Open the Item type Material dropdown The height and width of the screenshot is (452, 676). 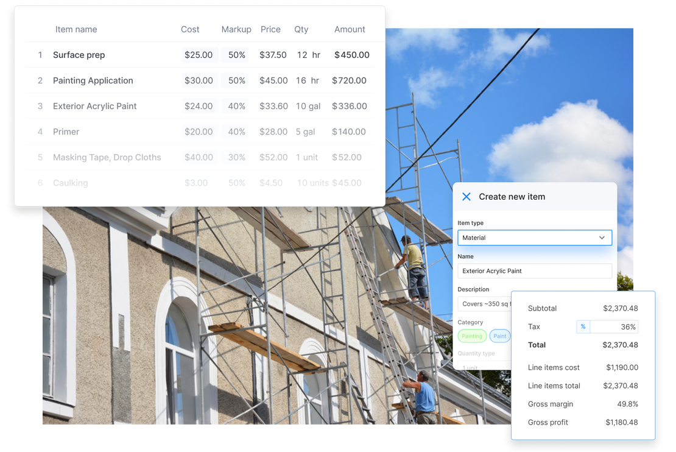[x=535, y=238]
